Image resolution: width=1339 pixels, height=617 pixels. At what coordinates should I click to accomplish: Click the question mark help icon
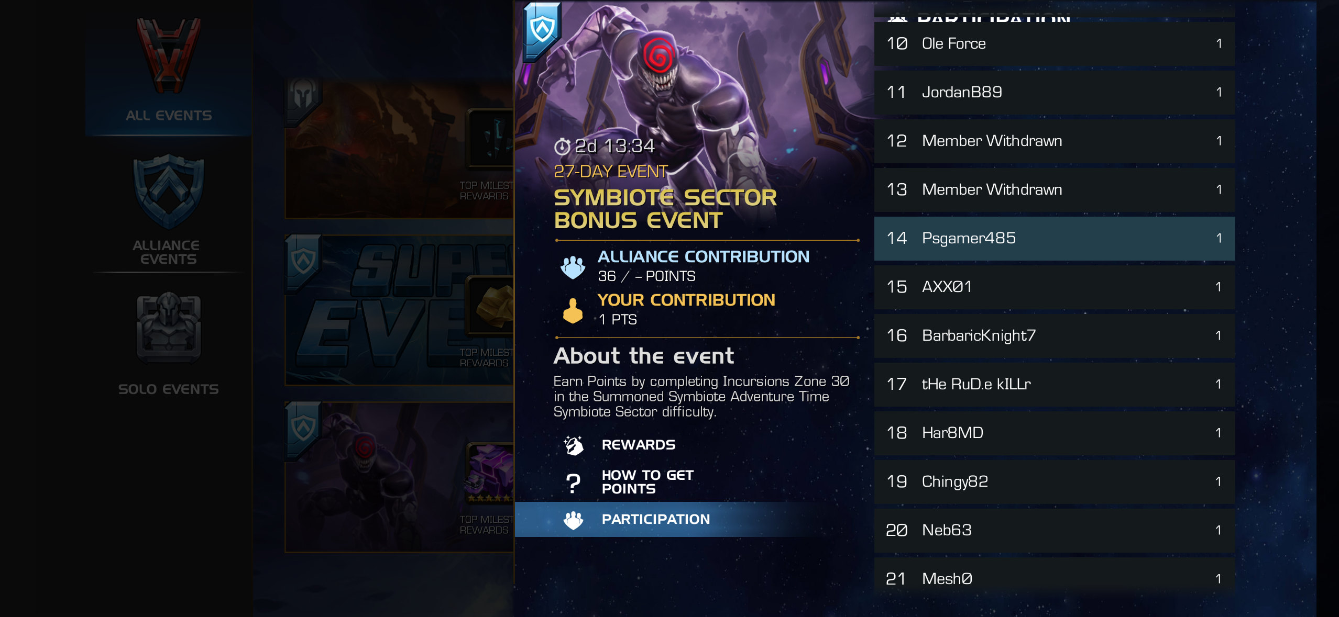pos(573,483)
